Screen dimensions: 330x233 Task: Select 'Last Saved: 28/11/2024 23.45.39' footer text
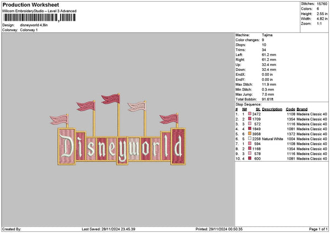tap(108, 229)
